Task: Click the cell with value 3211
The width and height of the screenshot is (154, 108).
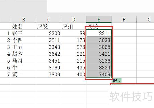Action: [x=48, y=40]
